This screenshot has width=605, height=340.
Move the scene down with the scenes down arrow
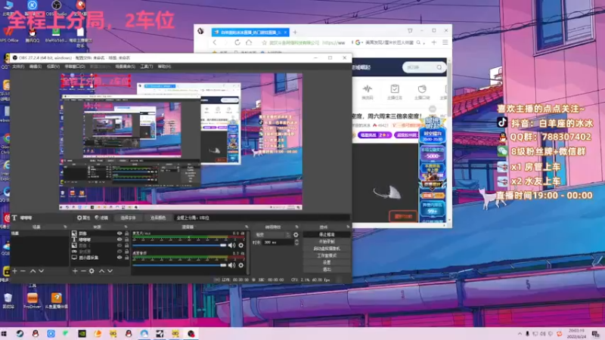[x=42, y=271]
